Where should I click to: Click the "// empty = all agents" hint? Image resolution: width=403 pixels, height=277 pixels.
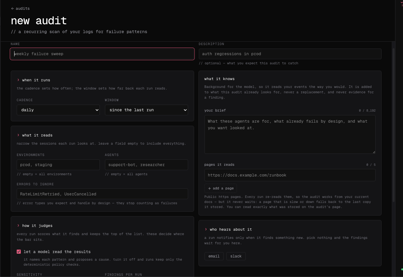pyautogui.click(x=126, y=174)
